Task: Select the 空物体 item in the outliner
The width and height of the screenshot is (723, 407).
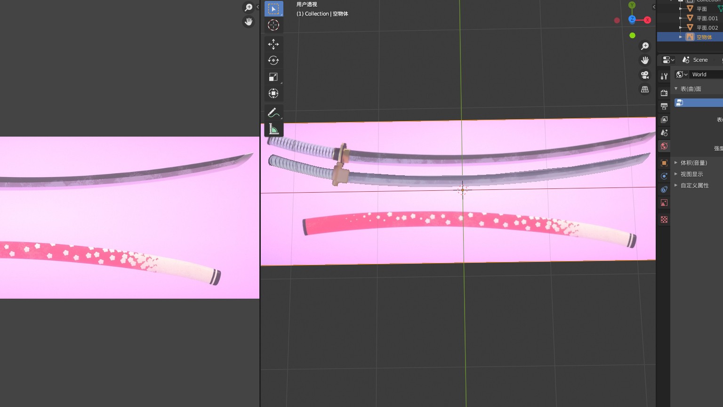Action: pyautogui.click(x=704, y=37)
